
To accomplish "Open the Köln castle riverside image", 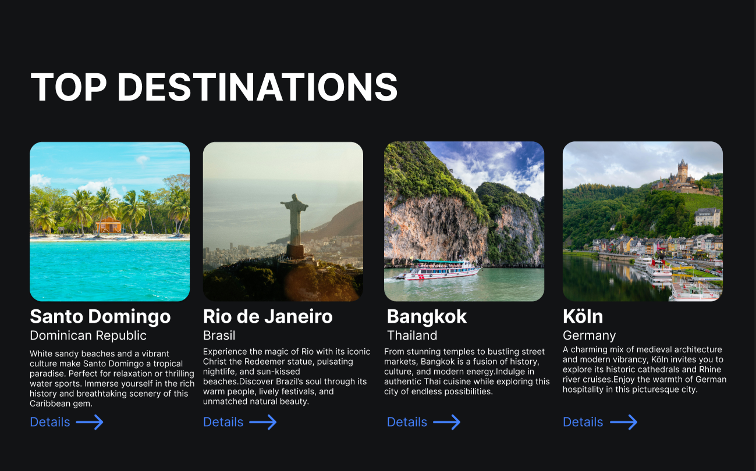I will 643,222.
